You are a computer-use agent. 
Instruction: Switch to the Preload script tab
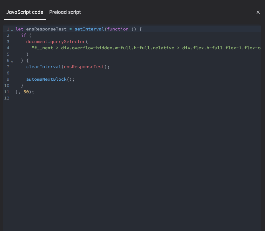65,12
